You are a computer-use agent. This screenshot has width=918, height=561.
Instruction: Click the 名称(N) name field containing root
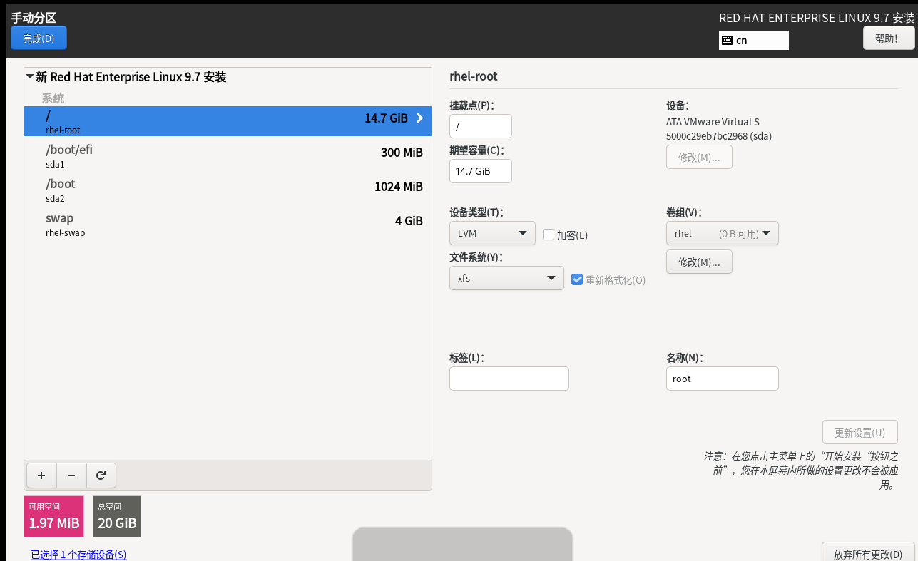722,379
